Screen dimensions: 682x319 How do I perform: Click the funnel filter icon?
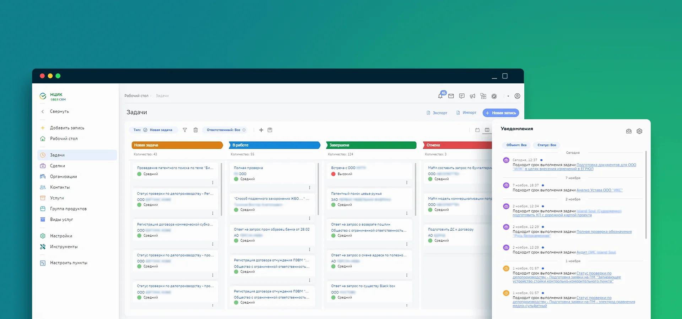pyautogui.click(x=185, y=130)
